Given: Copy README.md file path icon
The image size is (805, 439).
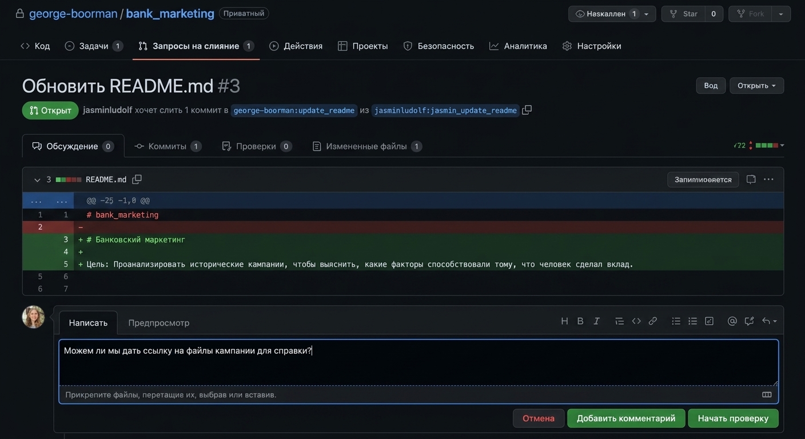Looking at the screenshot, I should pos(137,179).
